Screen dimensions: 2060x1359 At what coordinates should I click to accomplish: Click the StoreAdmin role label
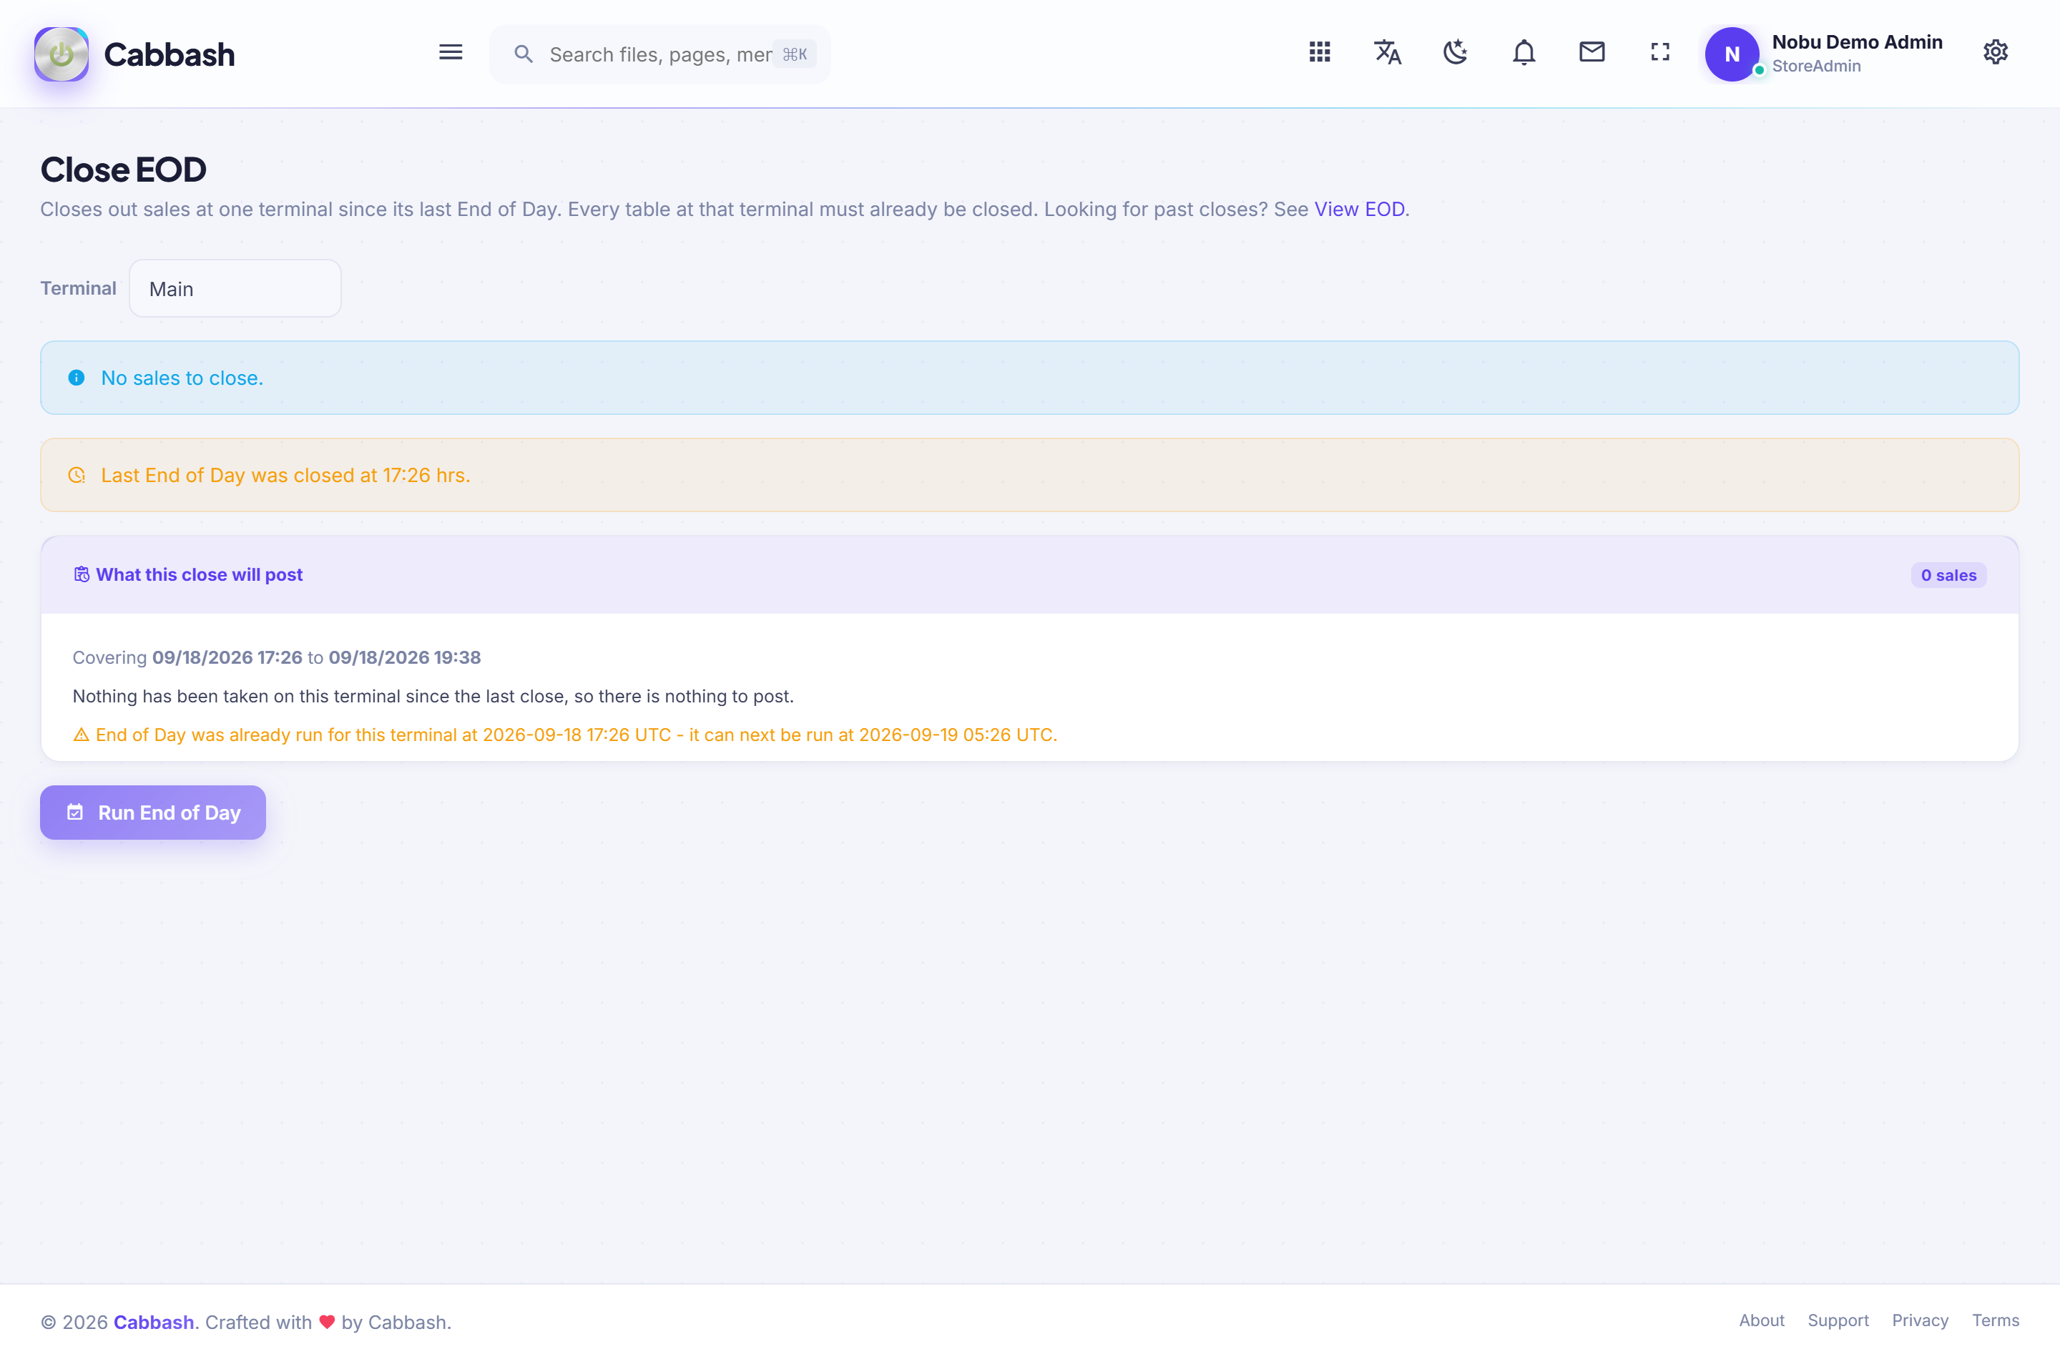(x=1815, y=66)
